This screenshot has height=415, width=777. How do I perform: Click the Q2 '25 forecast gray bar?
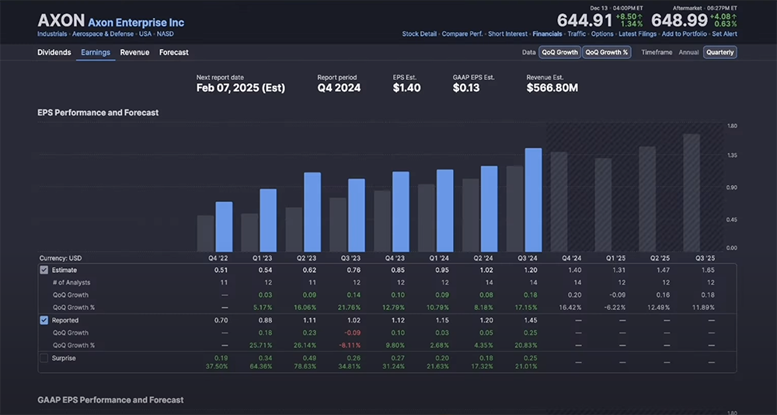click(x=647, y=199)
